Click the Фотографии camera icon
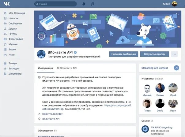Viewport: 185px width, 137px height. coord(5,39)
